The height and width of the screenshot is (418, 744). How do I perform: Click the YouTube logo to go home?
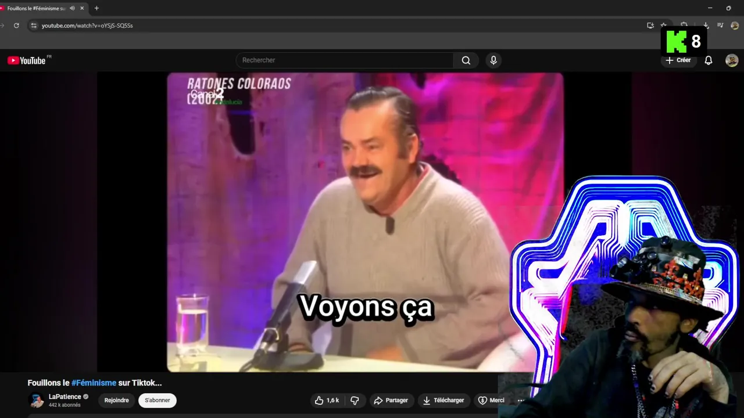pyautogui.click(x=26, y=60)
